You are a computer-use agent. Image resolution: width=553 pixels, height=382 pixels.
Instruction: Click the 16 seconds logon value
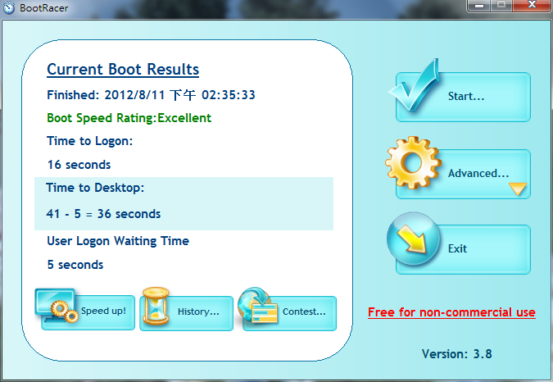(x=79, y=165)
